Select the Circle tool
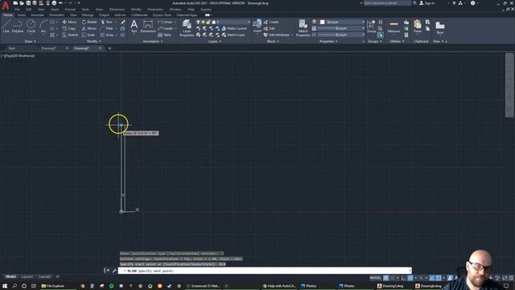 click(x=31, y=26)
